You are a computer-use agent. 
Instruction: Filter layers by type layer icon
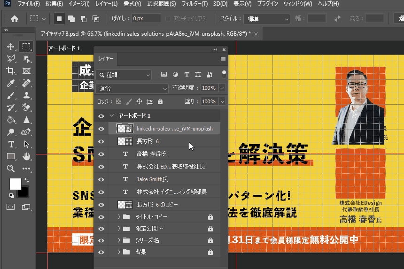187,75
